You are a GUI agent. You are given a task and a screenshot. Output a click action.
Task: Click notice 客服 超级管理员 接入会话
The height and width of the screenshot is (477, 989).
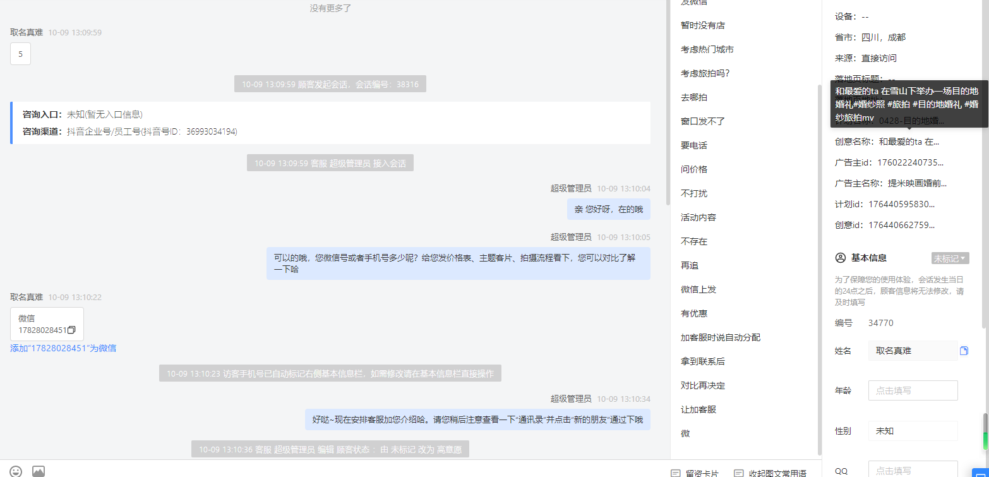[x=330, y=163]
